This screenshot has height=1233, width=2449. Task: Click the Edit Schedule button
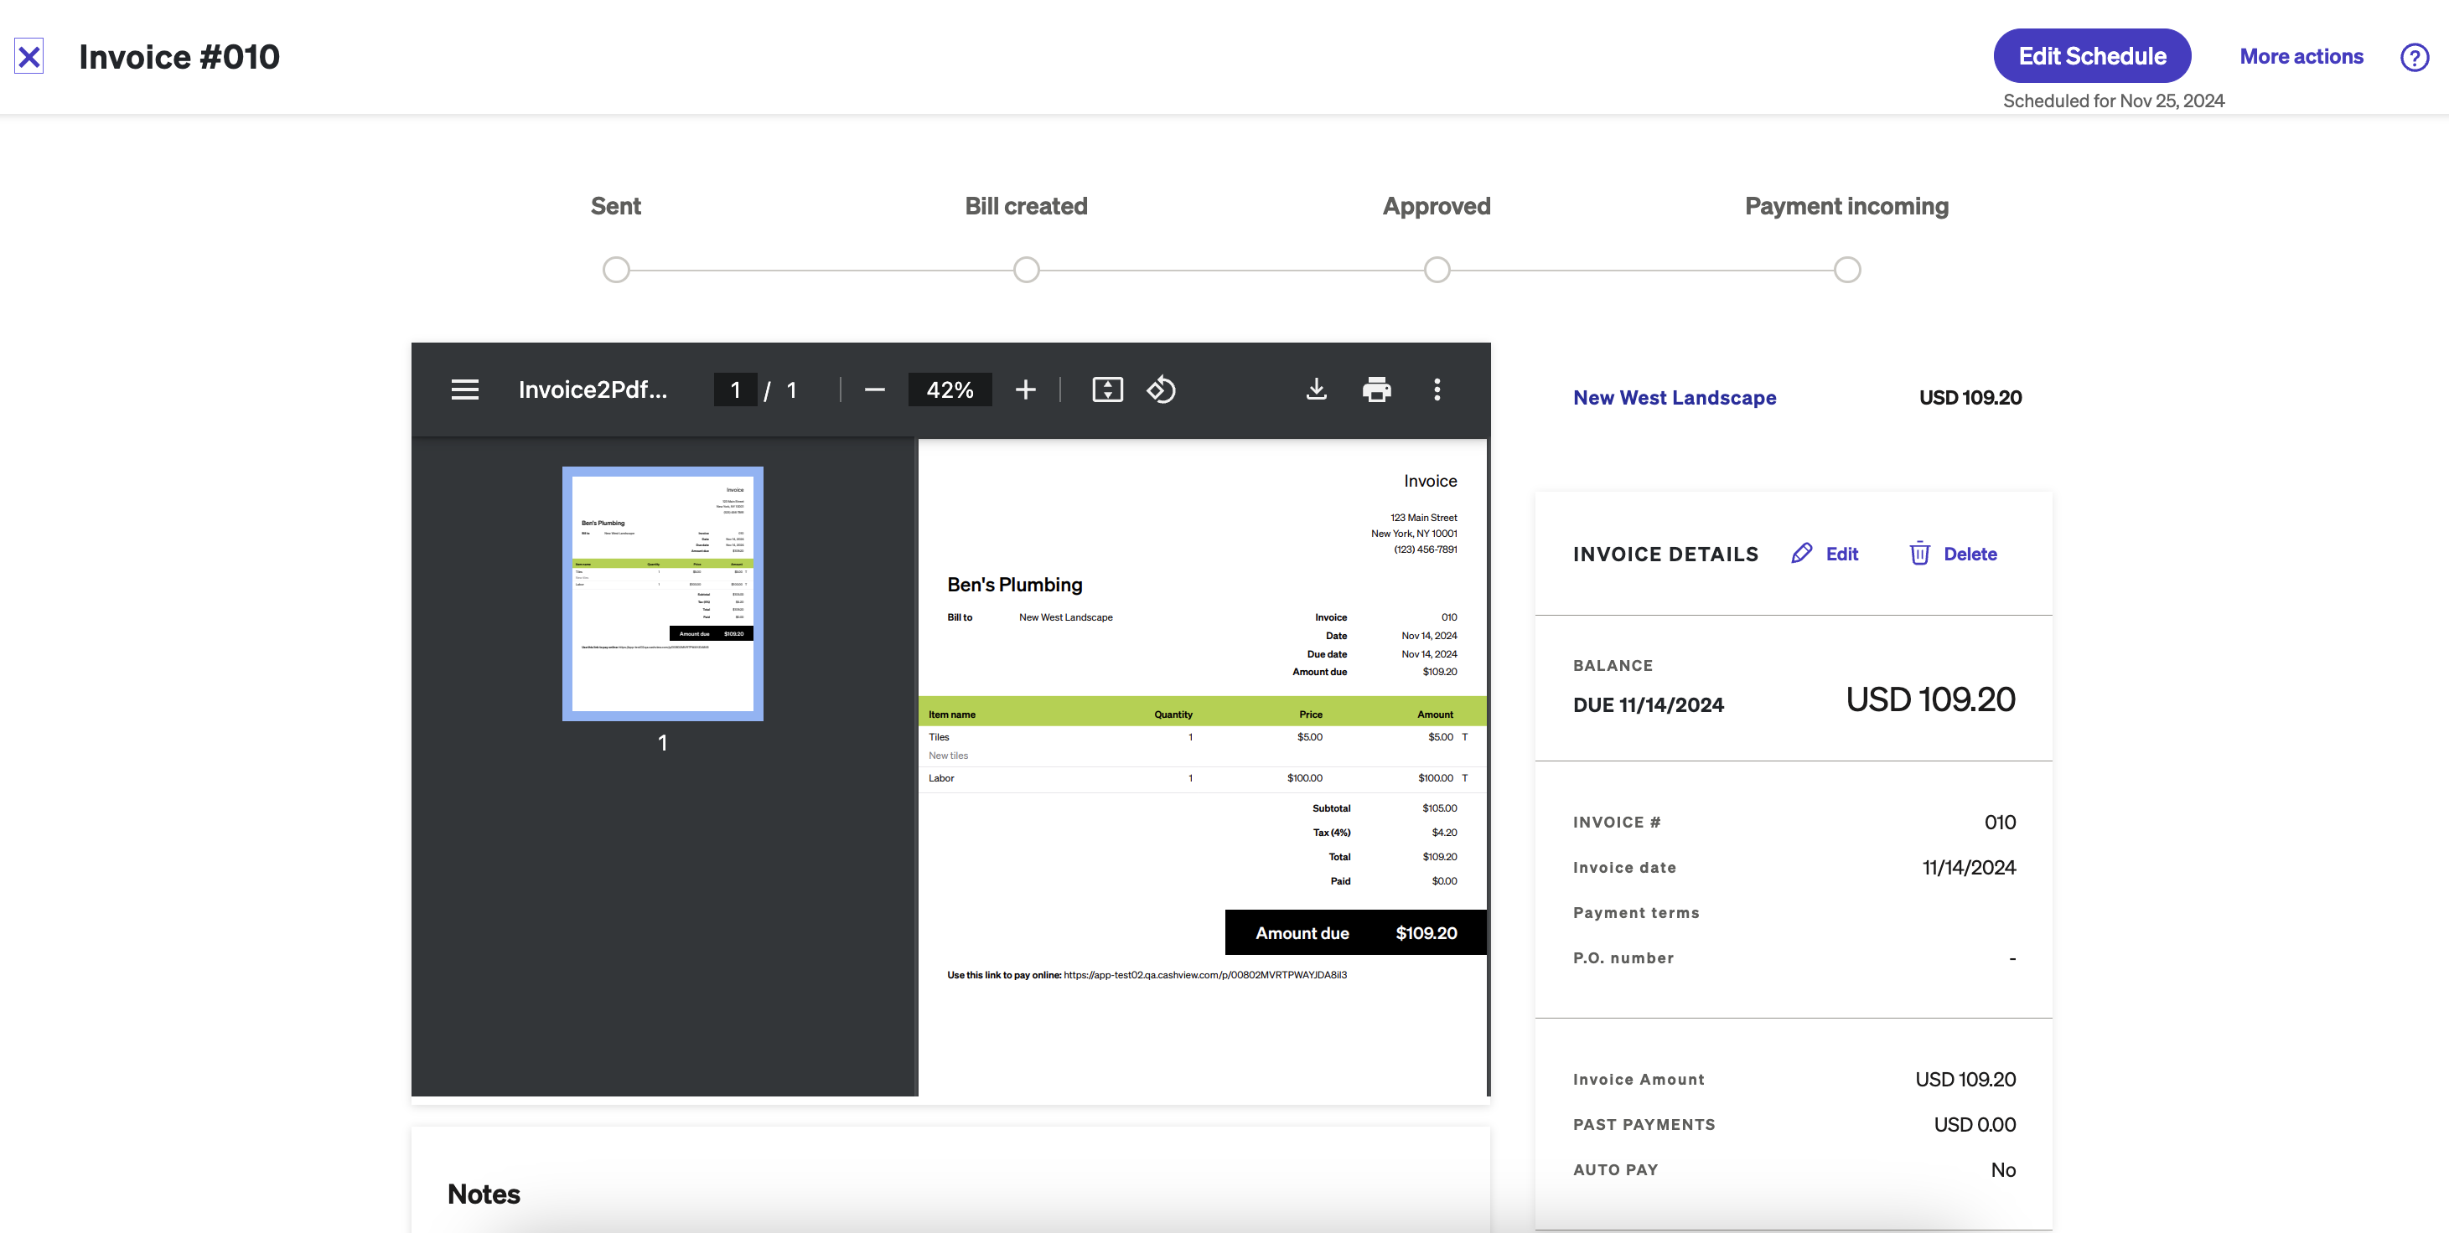point(2091,56)
